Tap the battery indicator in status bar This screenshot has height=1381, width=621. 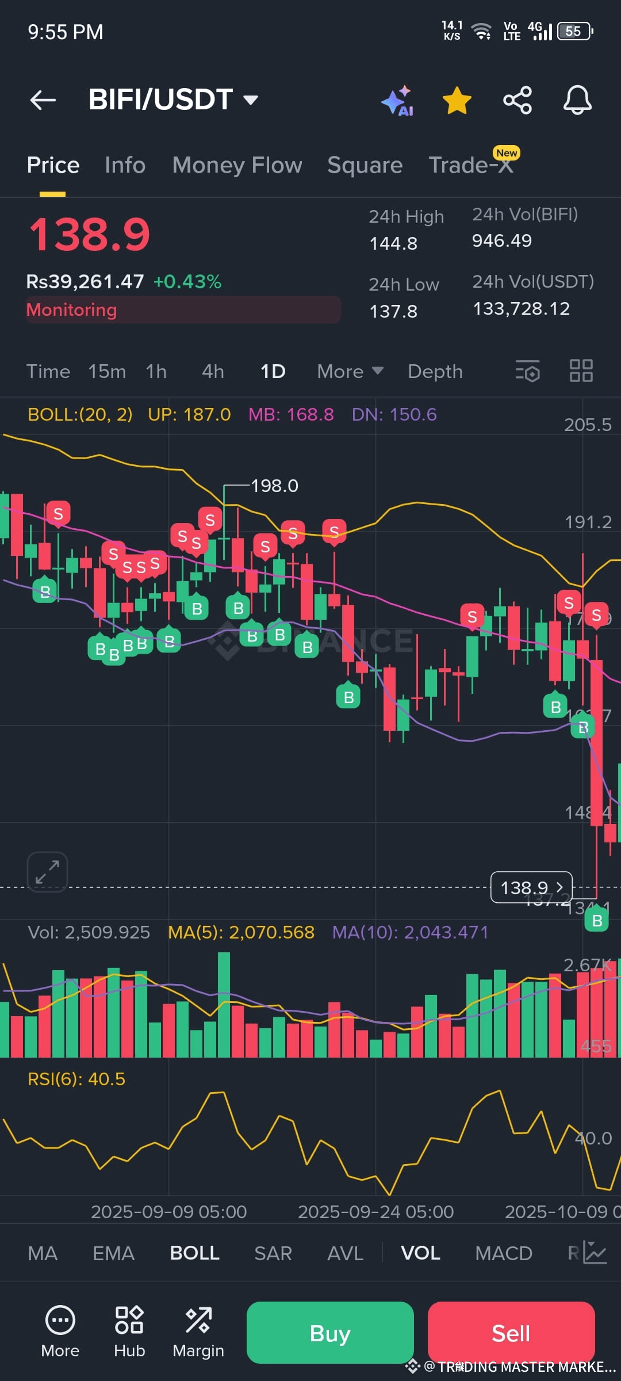[575, 31]
